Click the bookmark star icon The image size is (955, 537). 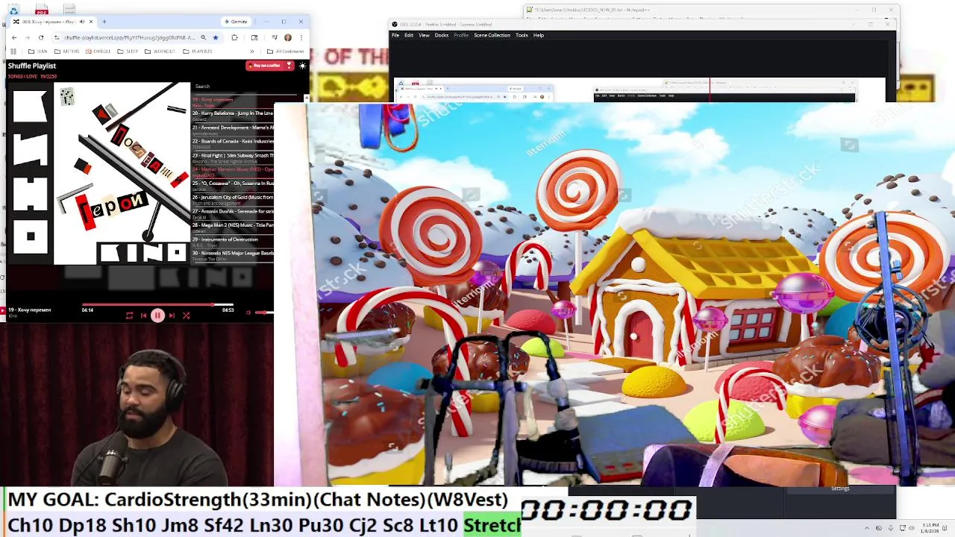[x=216, y=37]
